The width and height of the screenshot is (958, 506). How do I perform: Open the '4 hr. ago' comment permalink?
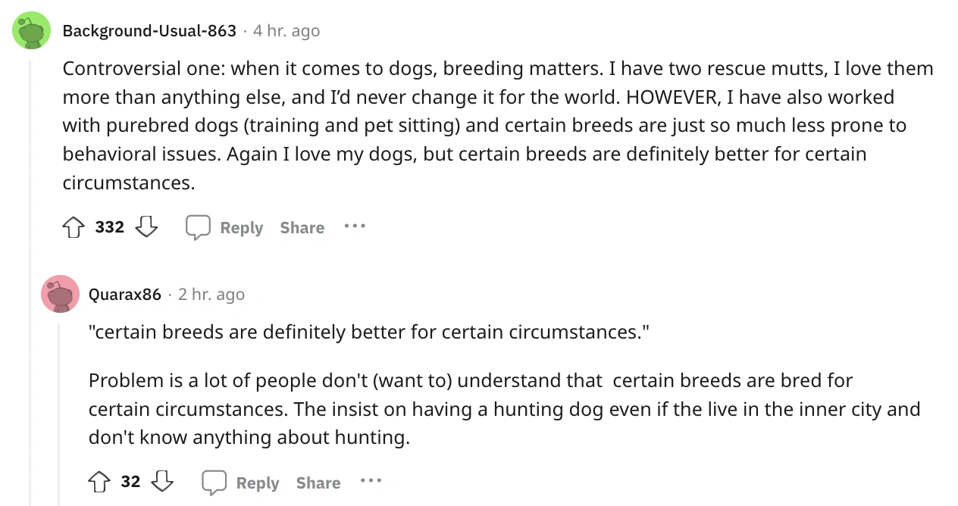[286, 31]
